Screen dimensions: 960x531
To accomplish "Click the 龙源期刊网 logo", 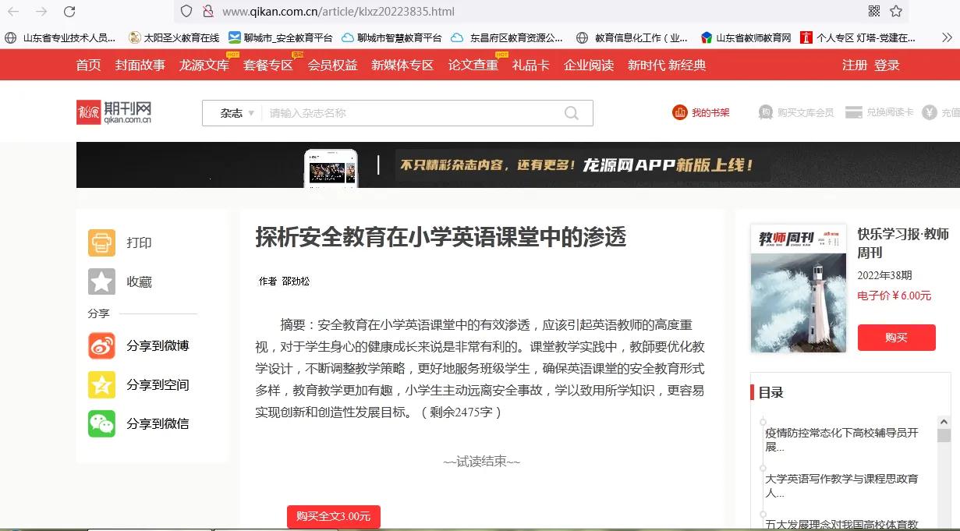I will (x=114, y=111).
